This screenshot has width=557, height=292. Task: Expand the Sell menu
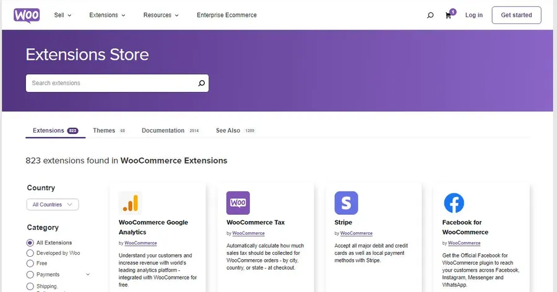point(63,15)
